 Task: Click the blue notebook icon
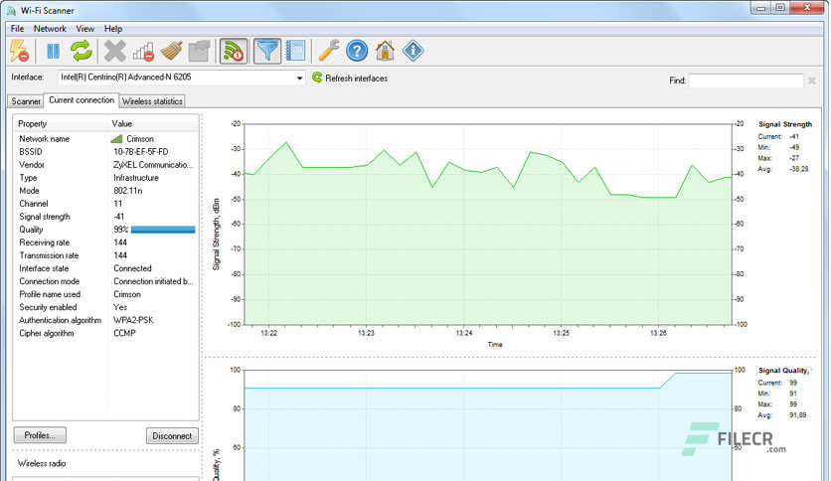[296, 52]
